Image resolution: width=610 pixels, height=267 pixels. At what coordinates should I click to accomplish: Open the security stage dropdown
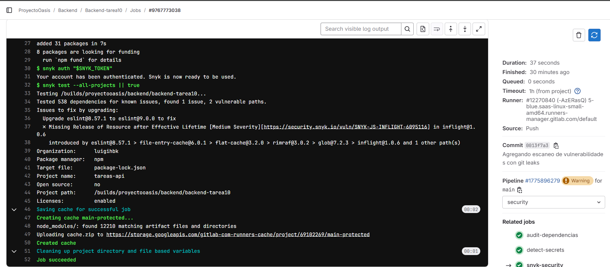click(x=553, y=202)
